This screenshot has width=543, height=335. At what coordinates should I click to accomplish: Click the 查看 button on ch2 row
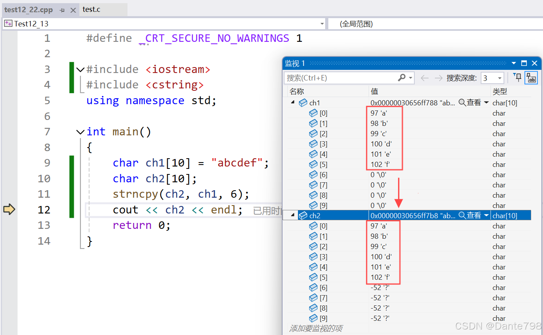474,215
